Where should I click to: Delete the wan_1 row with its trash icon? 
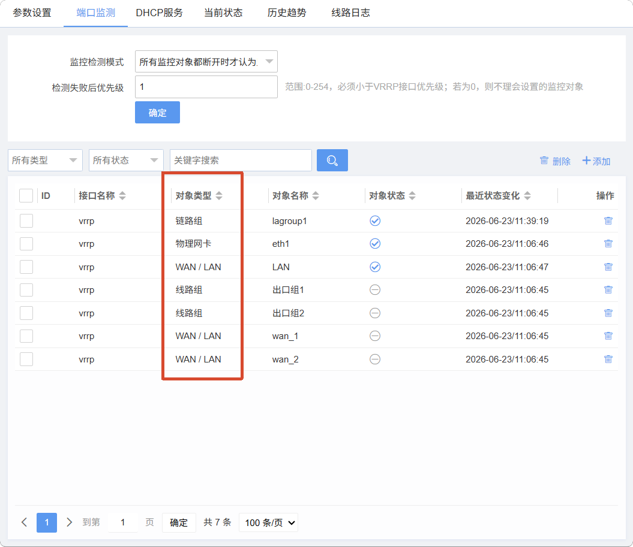coord(608,336)
